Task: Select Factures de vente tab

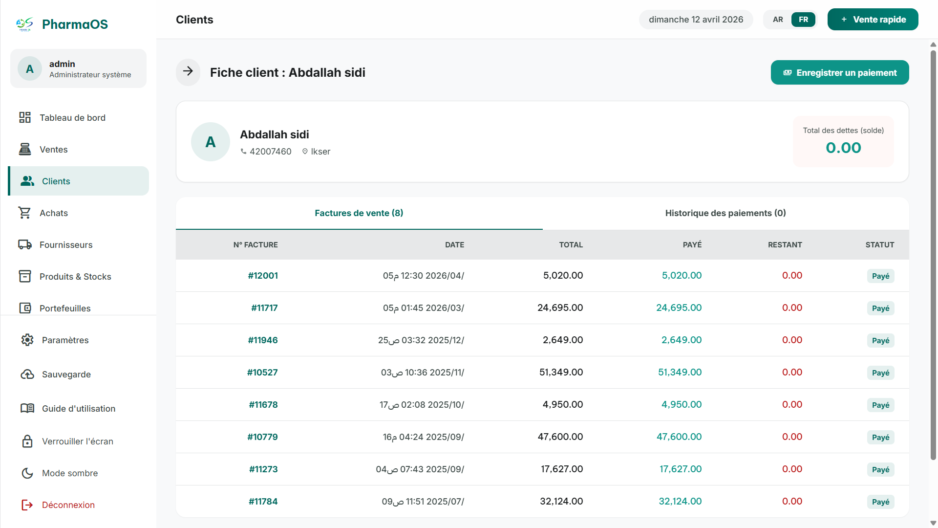Action: pyautogui.click(x=359, y=213)
